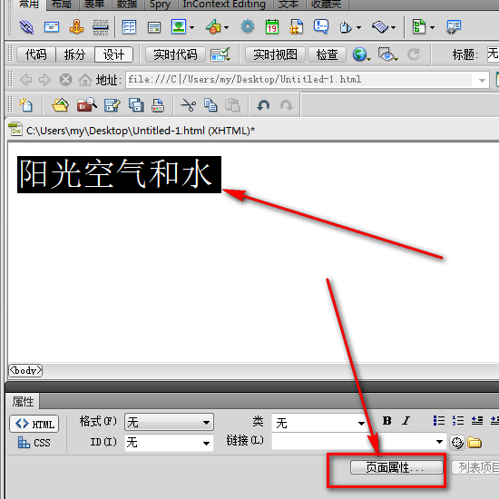Open the 格式 format dropdown
Image resolution: width=499 pixels, height=499 pixels.
coord(169,423)
